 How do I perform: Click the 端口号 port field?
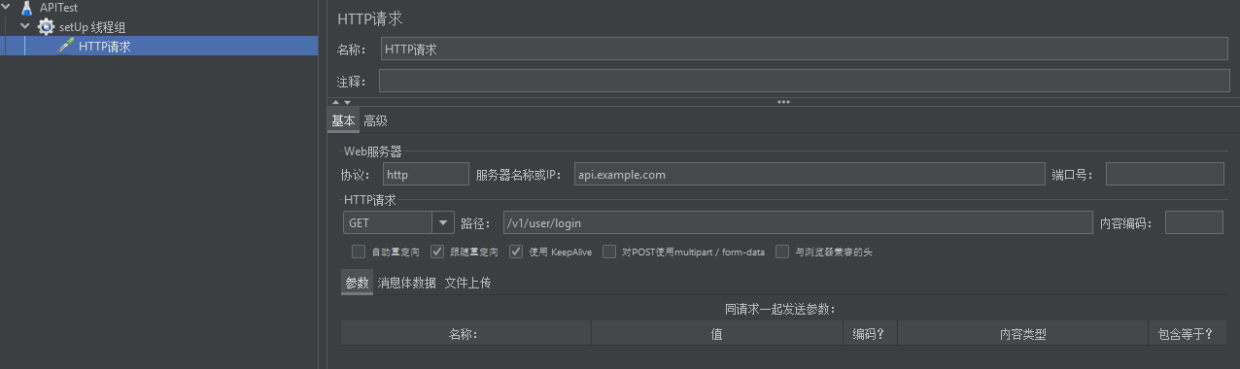point(1164,174)
